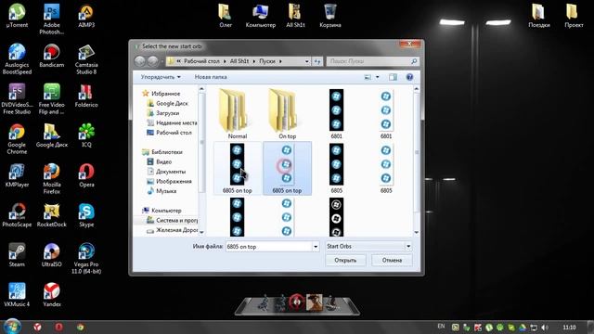Image resolution: width=594 pixels, height=334 pixels.
Task: Launch ICQ from the desktop
Action: [86, 135]
